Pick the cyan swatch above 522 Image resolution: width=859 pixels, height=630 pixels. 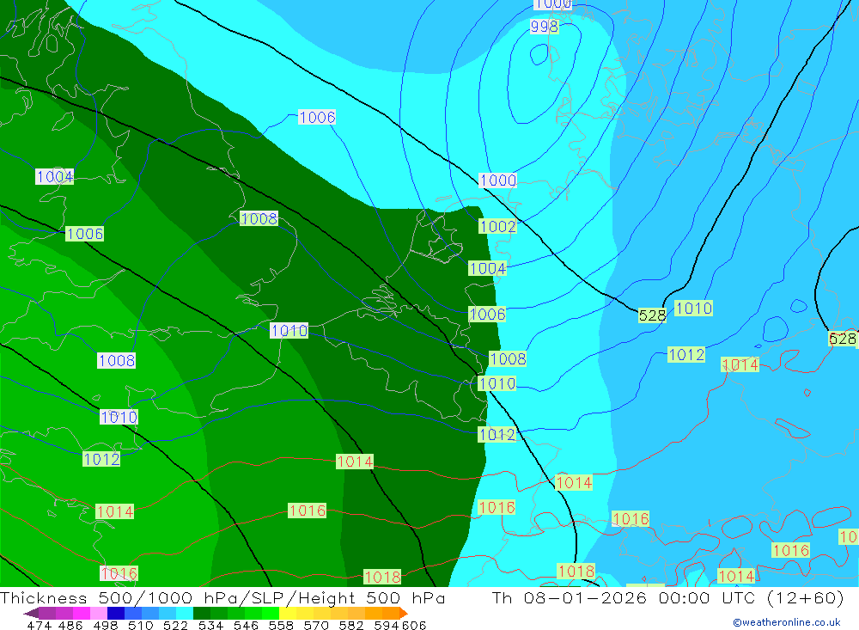[185, 613]
